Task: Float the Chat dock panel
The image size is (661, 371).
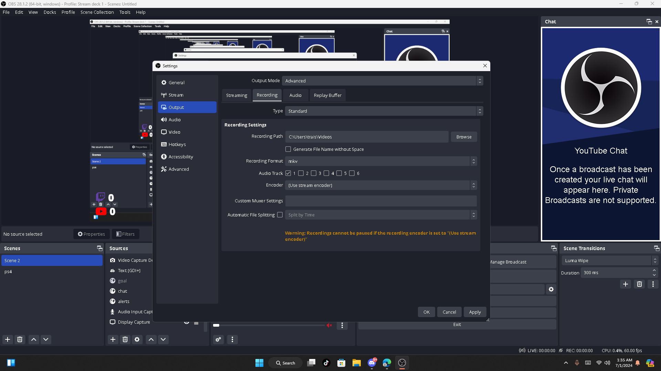Action: 649,22
